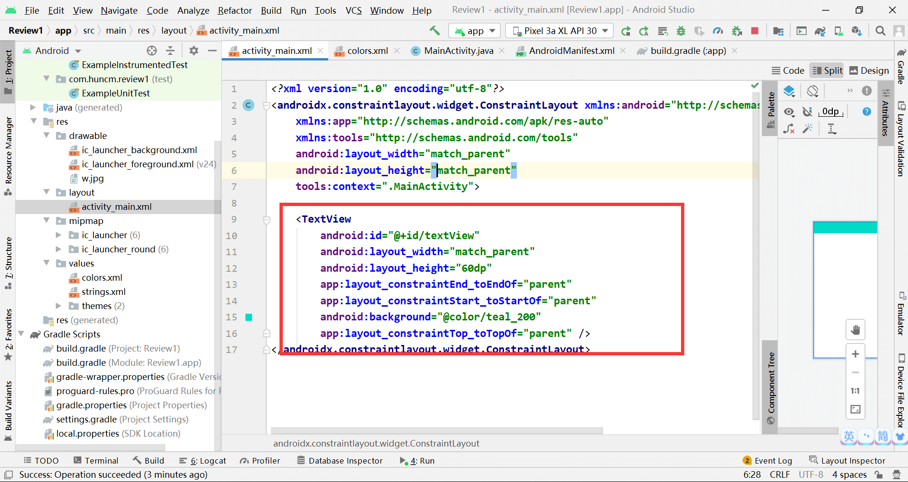Viewport: 908px width, 482px height.
Task: Open the Refactor menu
Action: pos(235,10)
